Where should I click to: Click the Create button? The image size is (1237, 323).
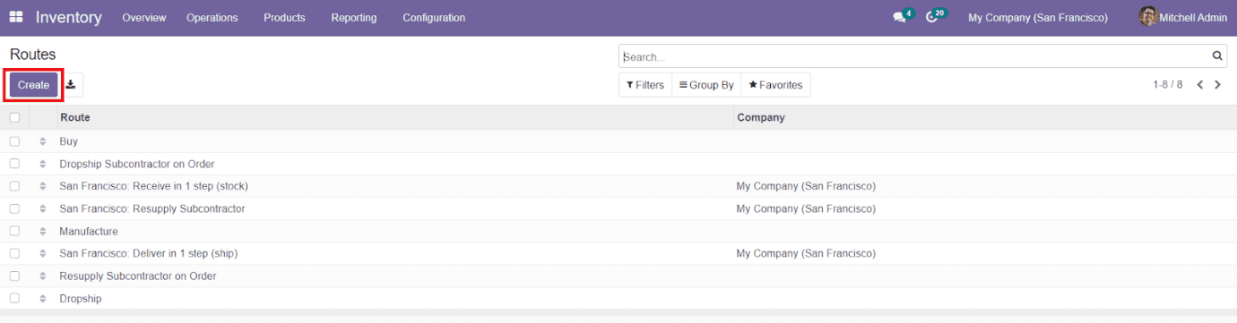pos(33,85)
